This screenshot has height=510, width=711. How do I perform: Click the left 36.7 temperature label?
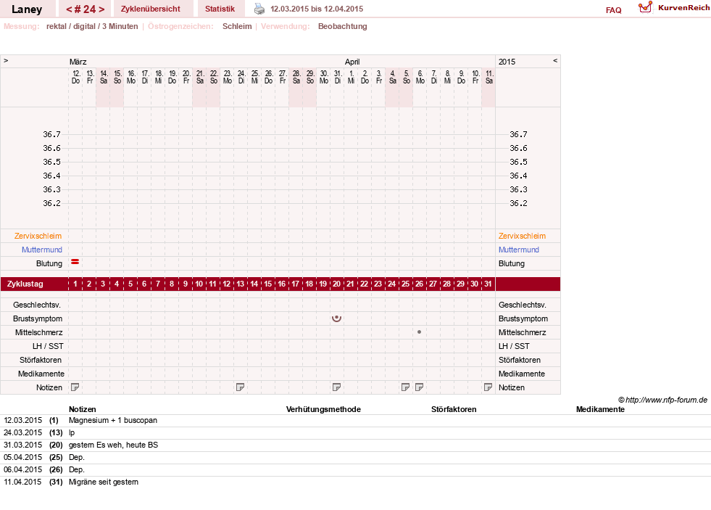point(51,134)
